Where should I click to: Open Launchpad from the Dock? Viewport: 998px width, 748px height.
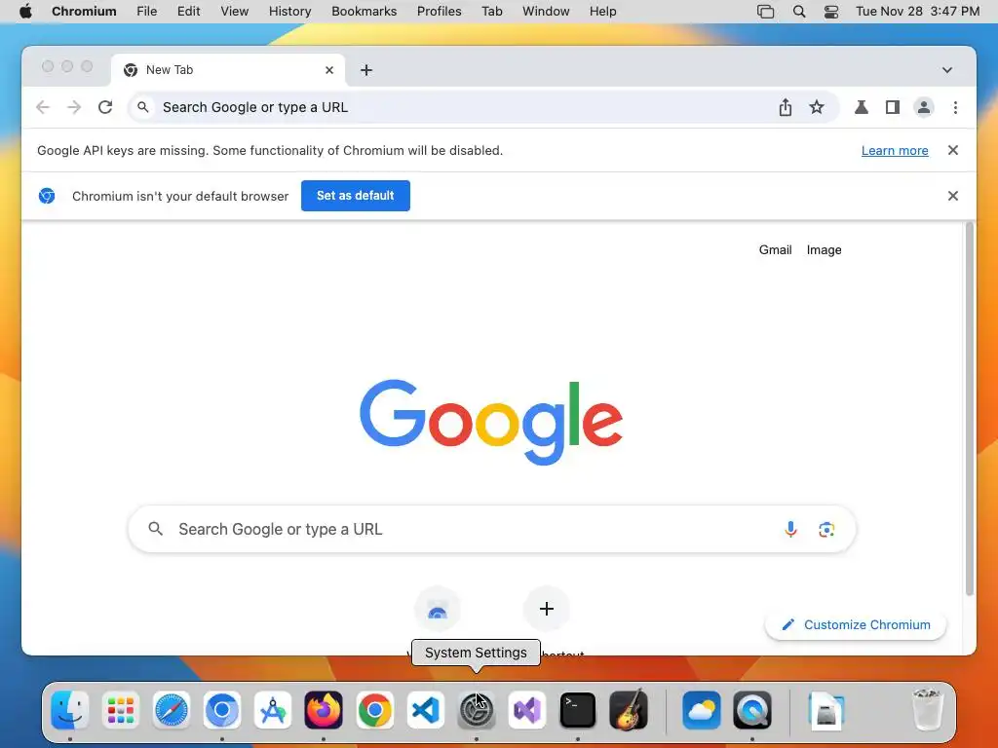[120, 710]
